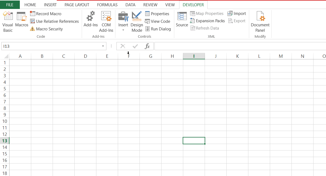The height and width of the screenshot is (176, 326).
Task: Open COM Add-Ins dialog
Action: pyautogui.click(x=106, y=20)
